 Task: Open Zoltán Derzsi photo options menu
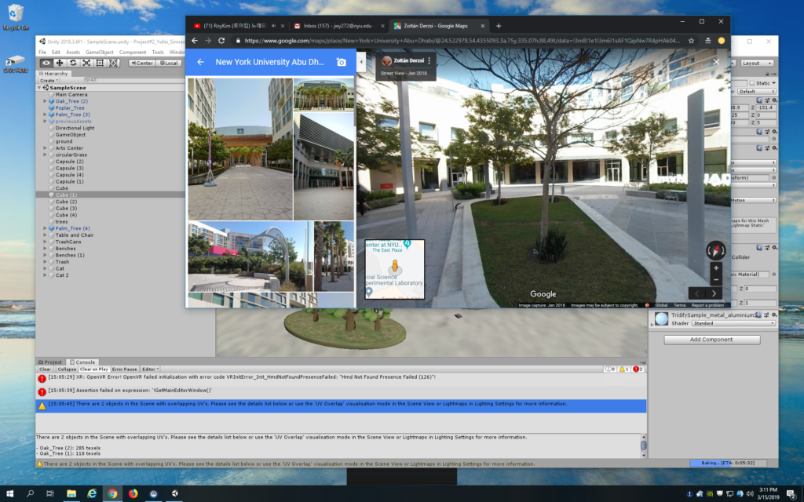pyautogui.click(x=429, y=60)
